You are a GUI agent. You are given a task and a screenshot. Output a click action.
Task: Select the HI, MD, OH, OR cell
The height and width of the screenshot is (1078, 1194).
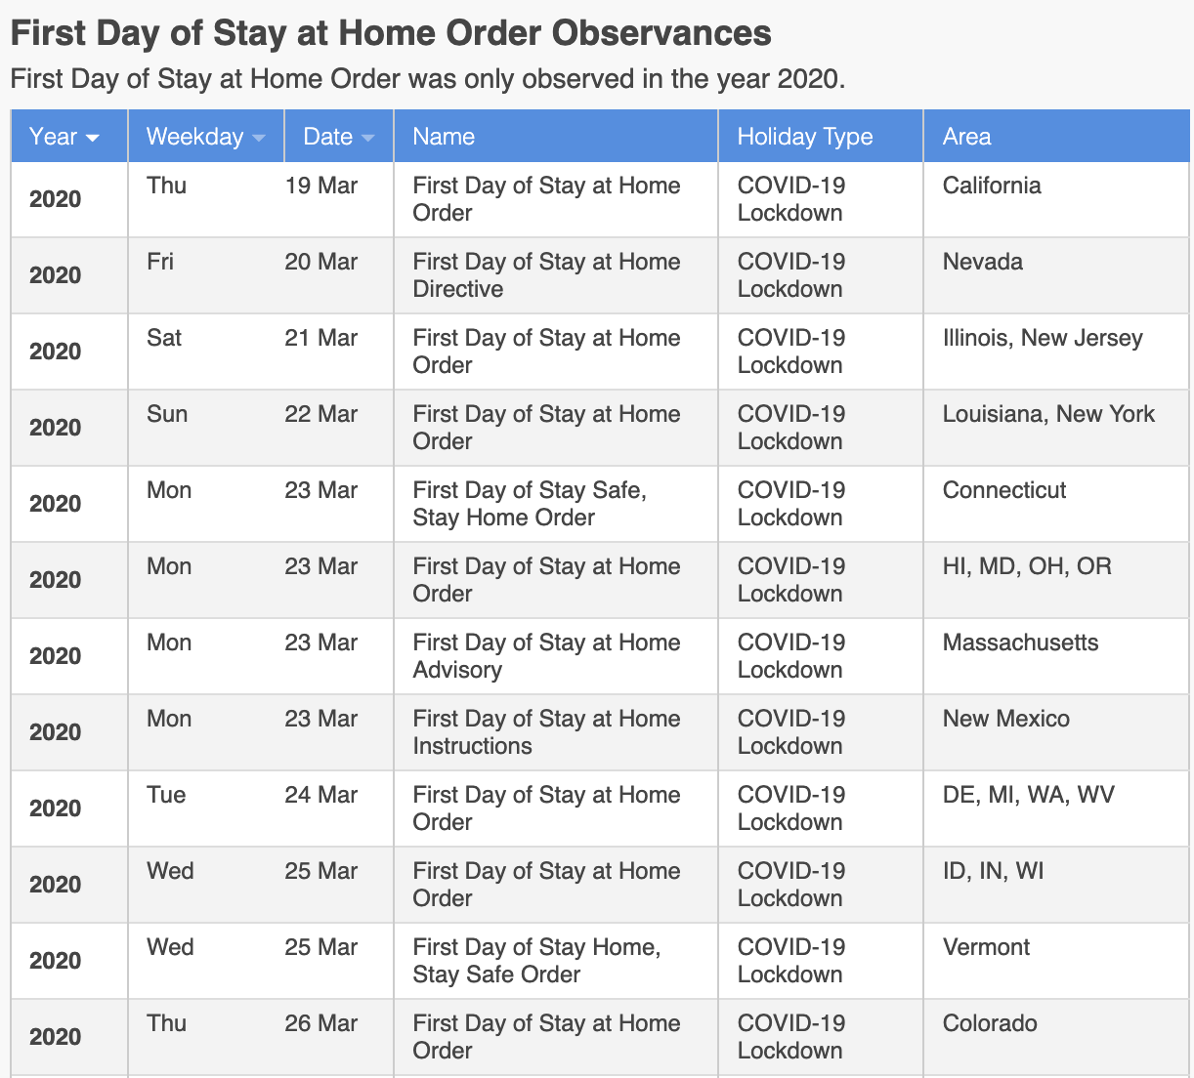click(x=1026, y=566)
